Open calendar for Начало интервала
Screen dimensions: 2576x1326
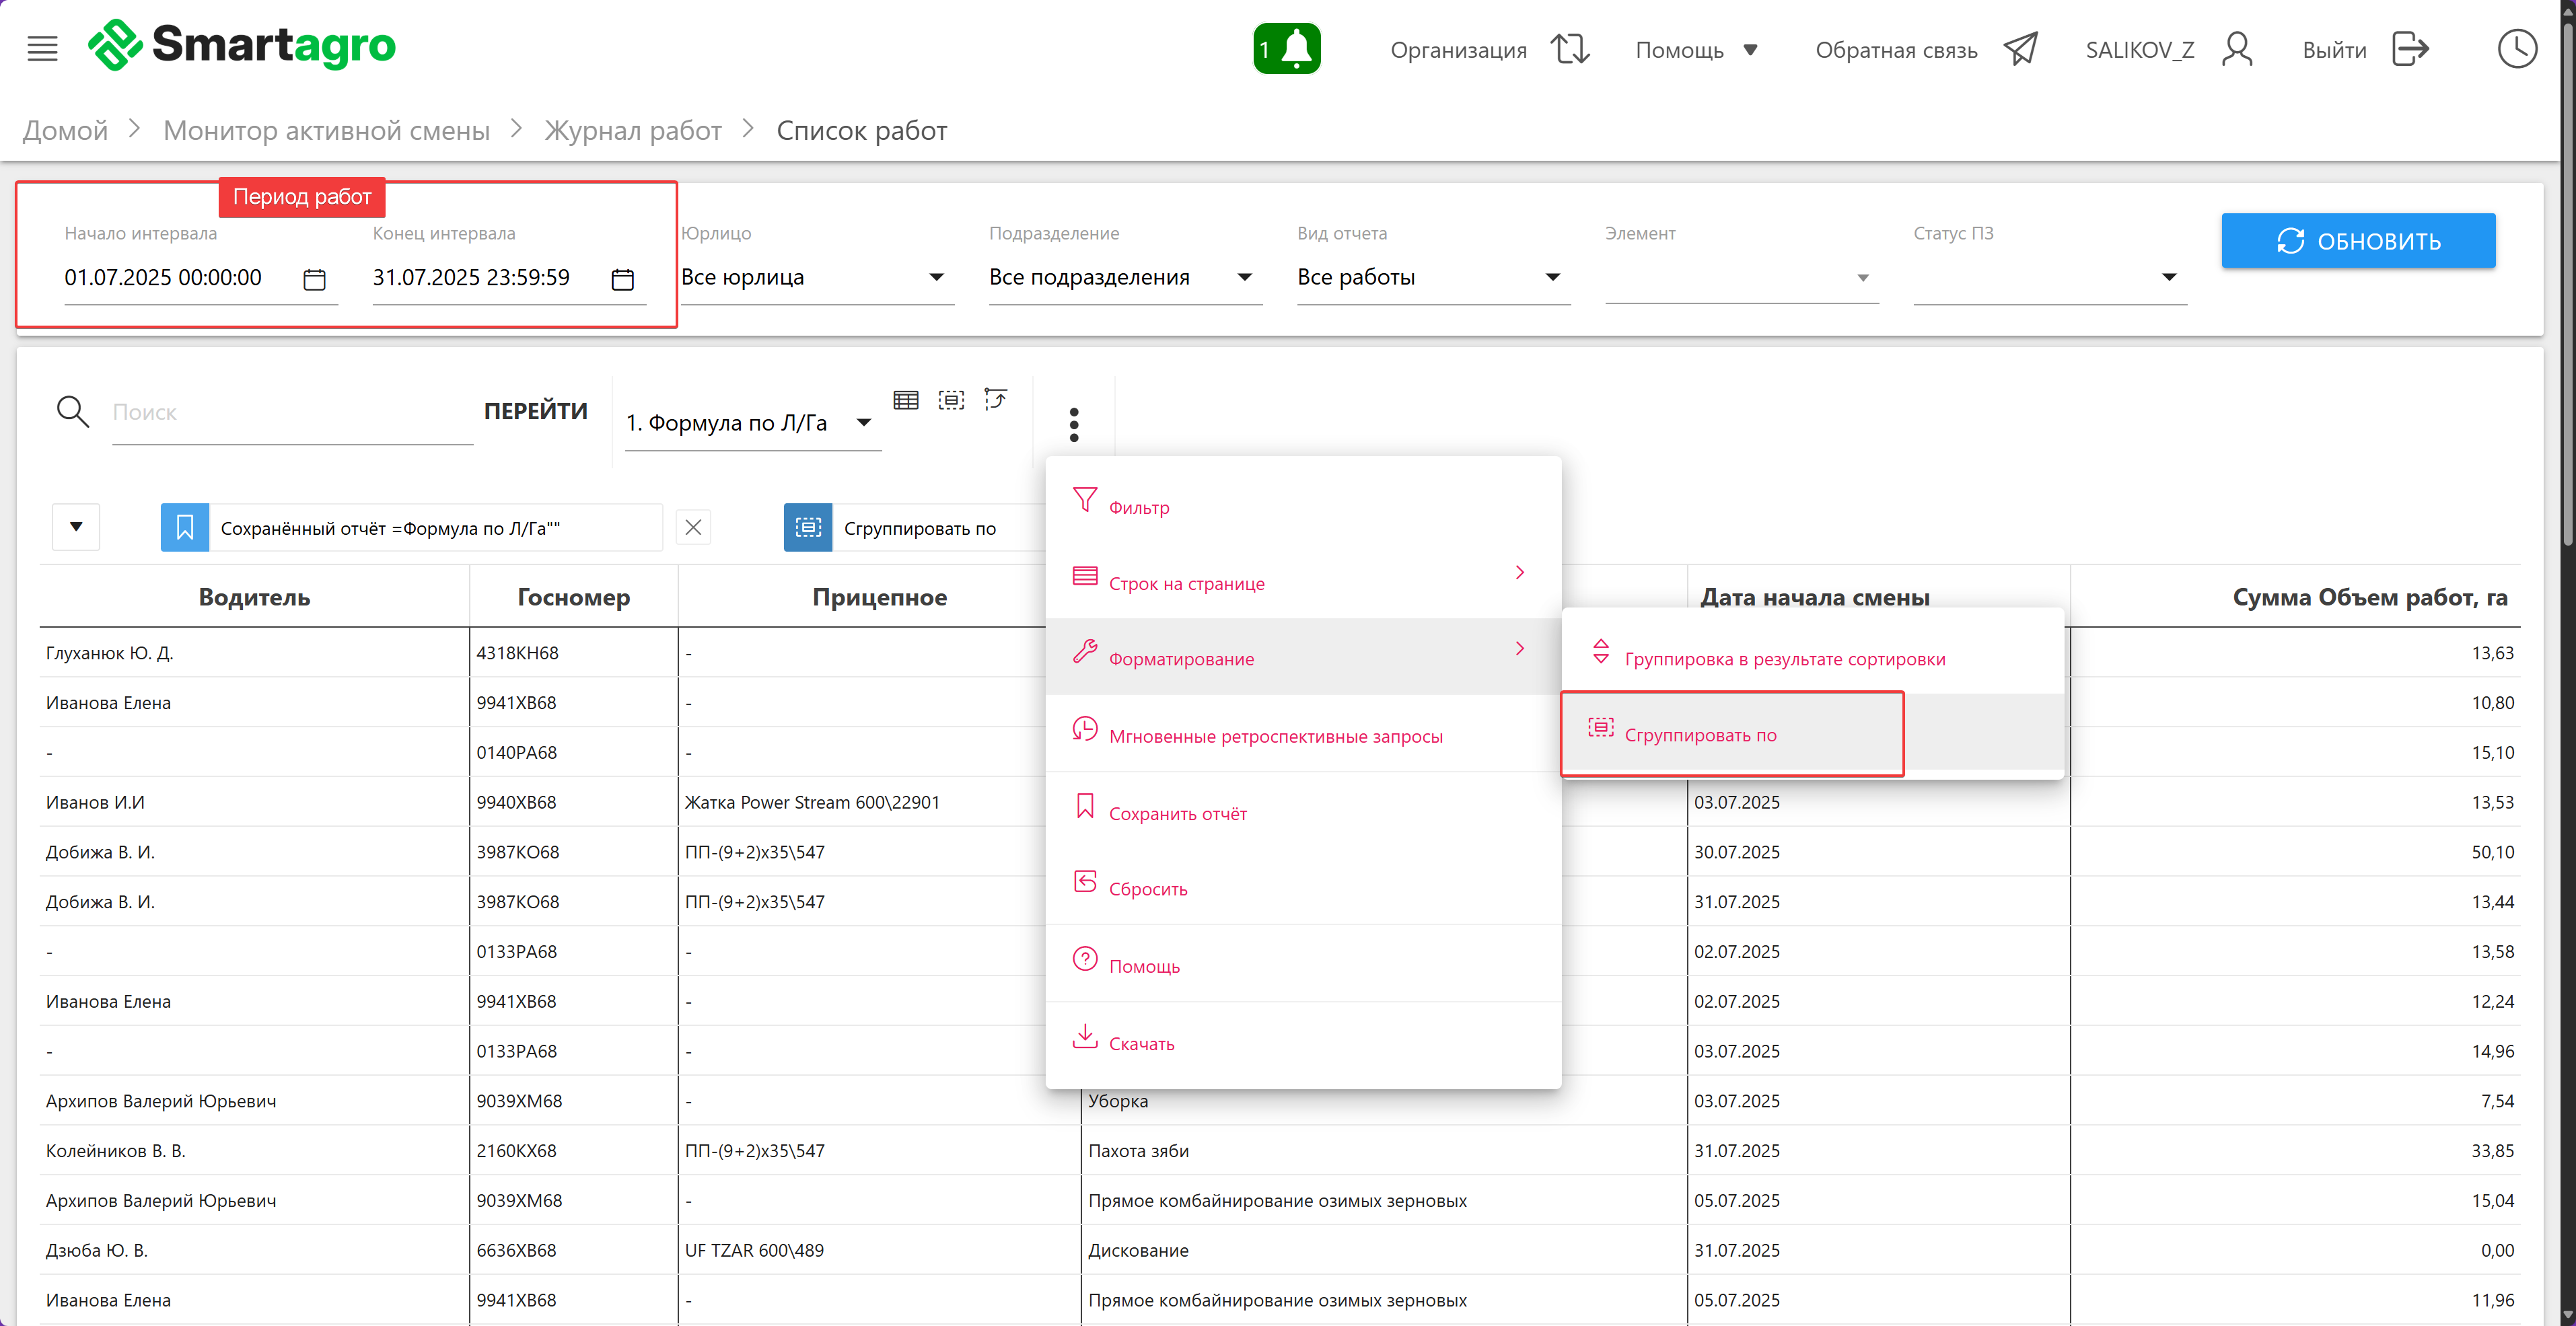(x=314, y=279)
